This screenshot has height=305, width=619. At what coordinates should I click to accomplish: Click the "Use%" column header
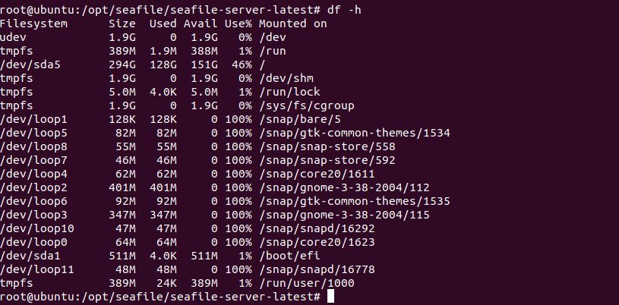237,24
